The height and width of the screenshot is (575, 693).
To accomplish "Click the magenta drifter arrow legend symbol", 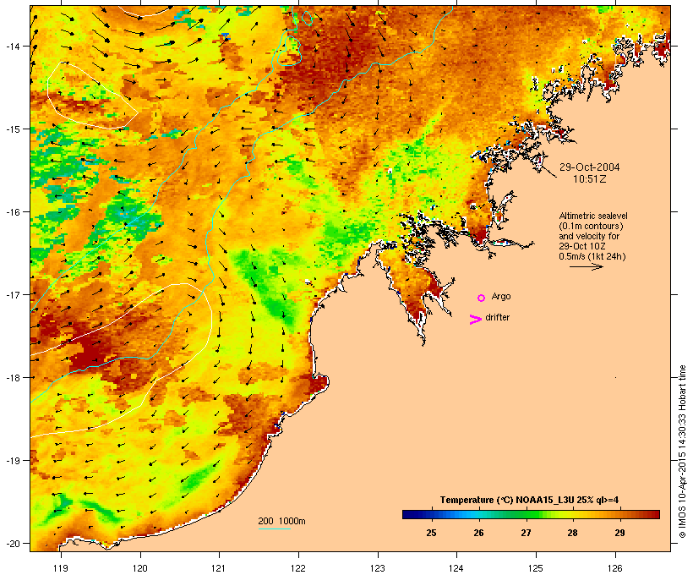I will [476, 320].
